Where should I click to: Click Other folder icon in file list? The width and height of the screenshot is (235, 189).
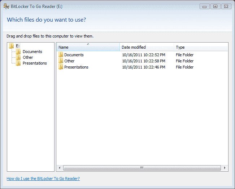(61, 61)
